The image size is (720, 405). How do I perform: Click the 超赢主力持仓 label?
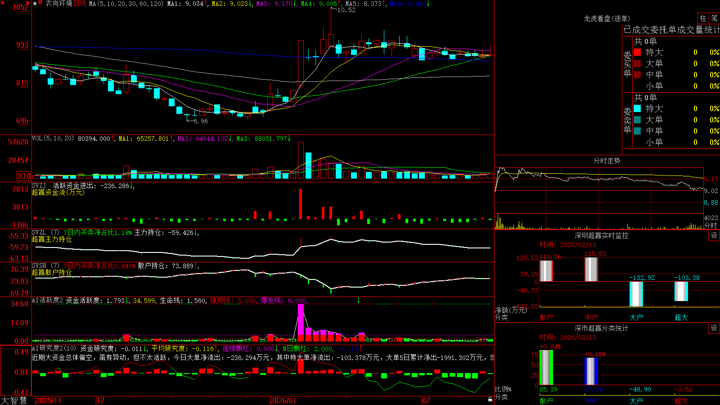(52, 239)
